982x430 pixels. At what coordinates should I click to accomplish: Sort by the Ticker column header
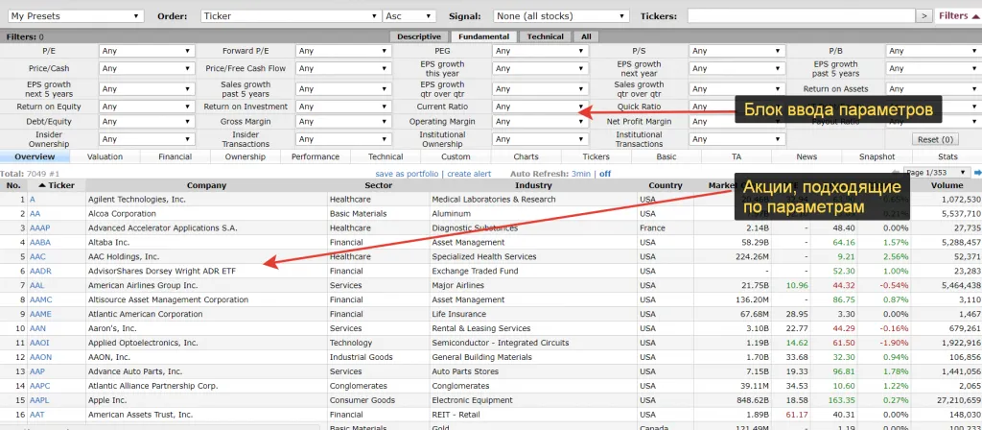tap(60, 185)
